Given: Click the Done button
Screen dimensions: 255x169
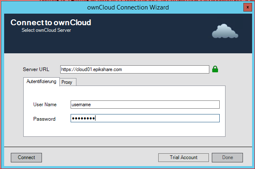Looking at the screenshot, I should click(x=227, y=157).
